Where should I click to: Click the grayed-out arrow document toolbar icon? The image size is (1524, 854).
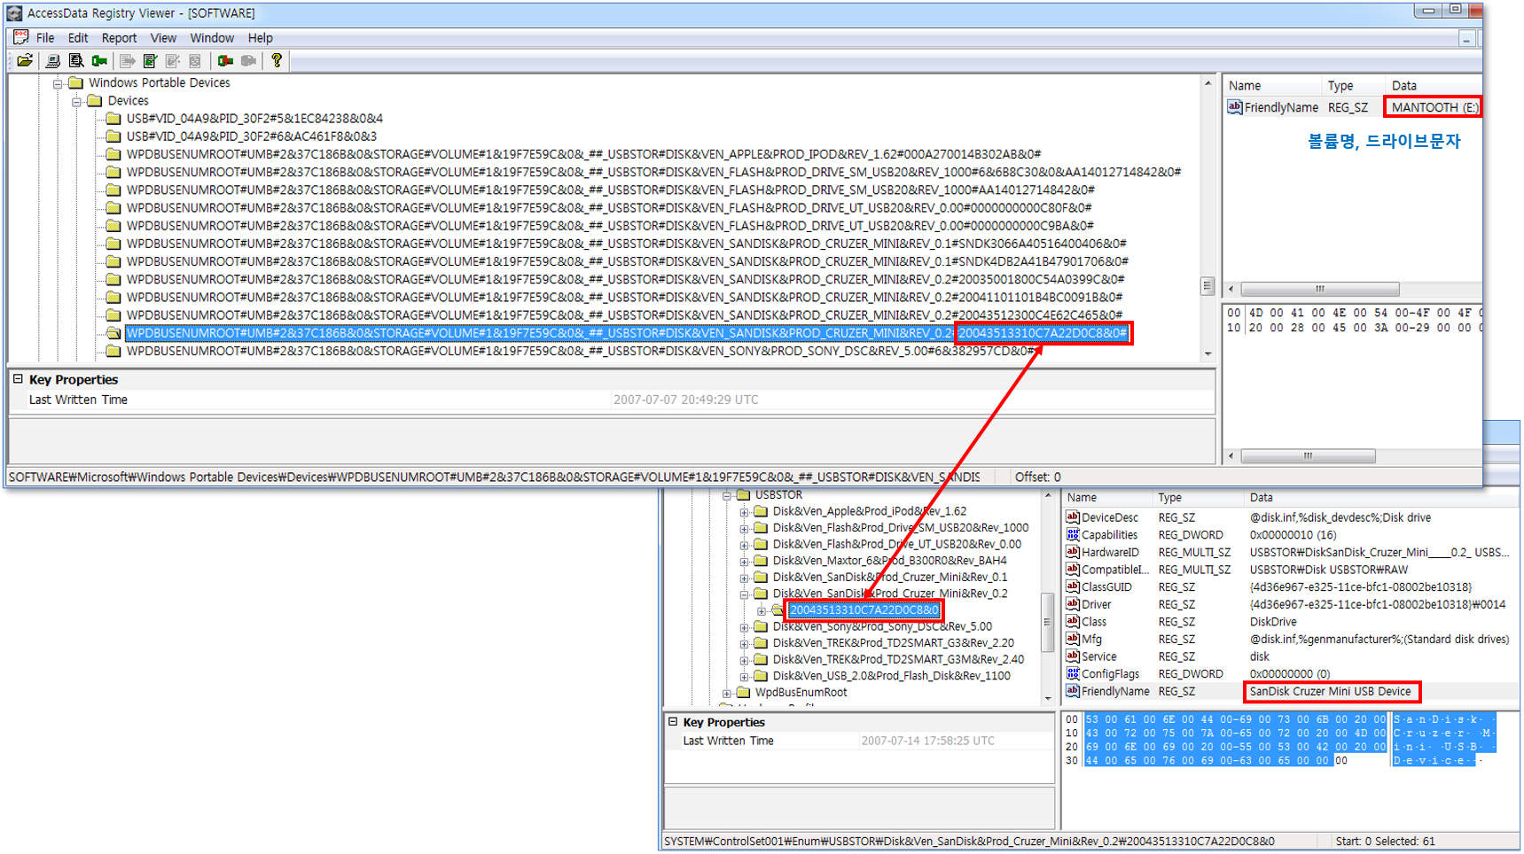click(x=128, y=60)
